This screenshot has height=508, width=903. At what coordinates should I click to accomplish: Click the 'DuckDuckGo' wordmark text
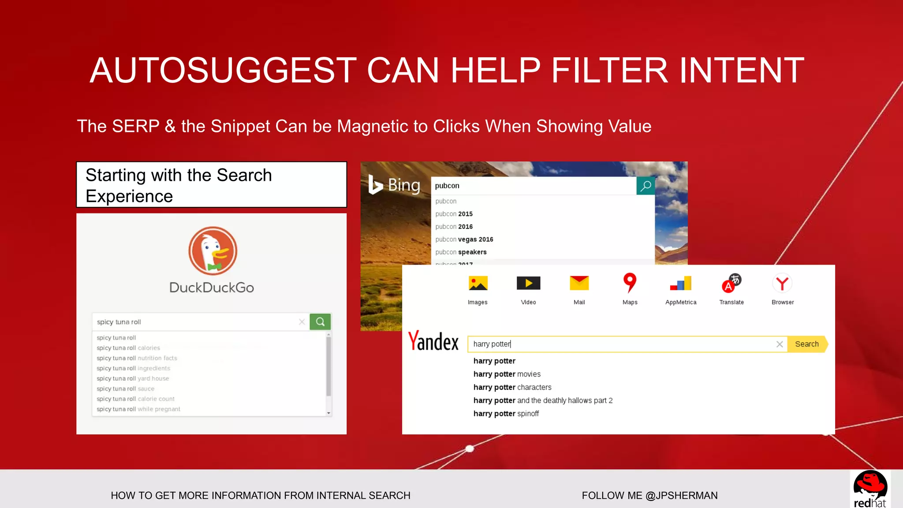[x=212, y=288]
